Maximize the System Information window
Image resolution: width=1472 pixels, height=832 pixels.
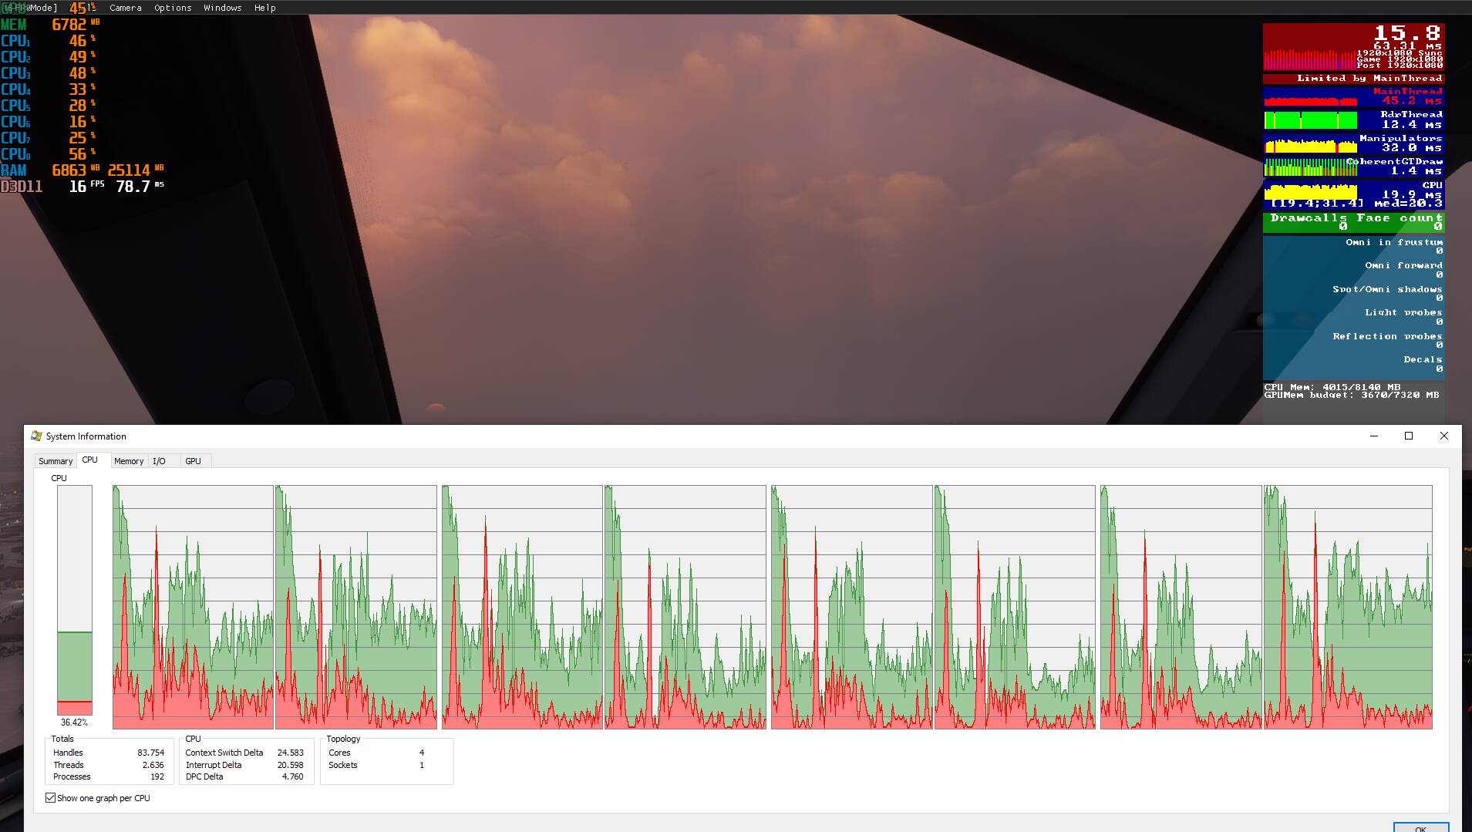coord(1409,436)
